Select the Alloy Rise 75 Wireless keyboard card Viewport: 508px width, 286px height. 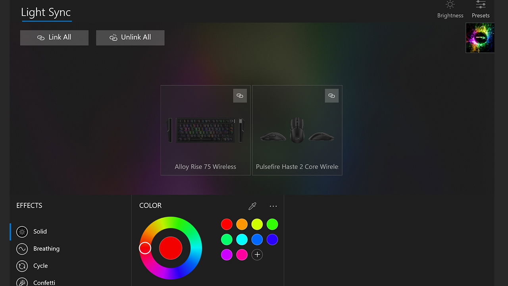(x=206, y=130)
